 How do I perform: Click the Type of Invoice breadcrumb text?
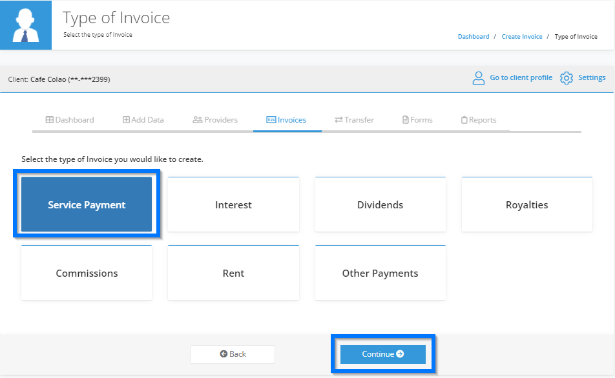pos(576,36)
